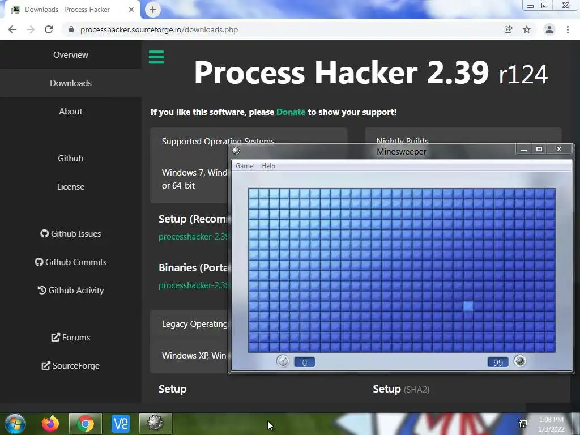Open the About page in sidebar
The width and height of the screenshot is (580, 435).
[71, 112]
